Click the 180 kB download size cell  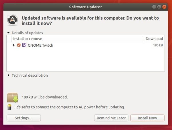click(158, 45)
